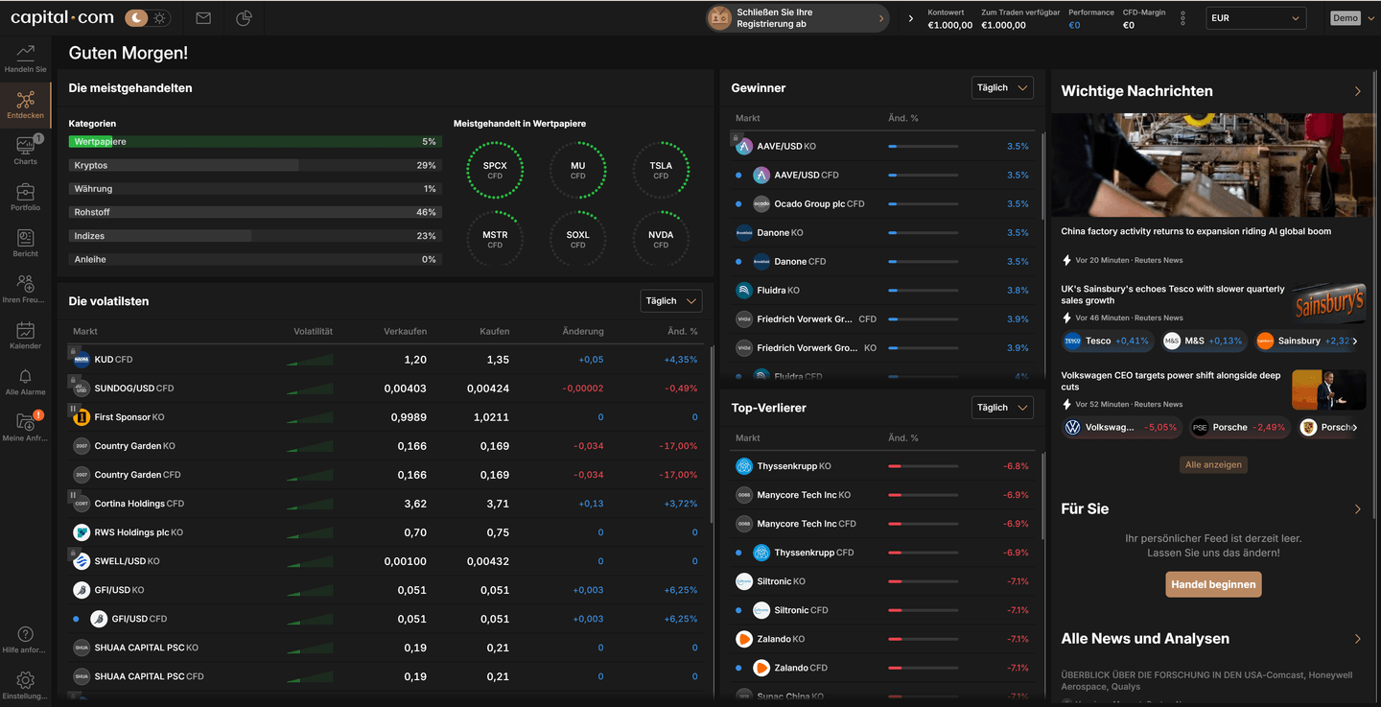Viewport: 1381px width, 707px height.
Task: Open Täglich dropdown in Gewinner panel
Action: pyautogui.click(x=1002, y=87)
